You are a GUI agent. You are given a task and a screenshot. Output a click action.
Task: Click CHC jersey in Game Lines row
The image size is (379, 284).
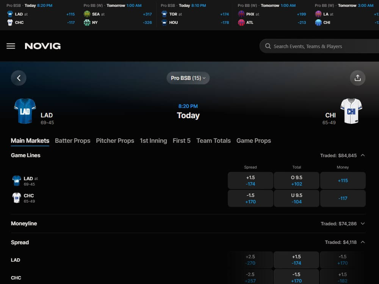[x=17, y=198]
